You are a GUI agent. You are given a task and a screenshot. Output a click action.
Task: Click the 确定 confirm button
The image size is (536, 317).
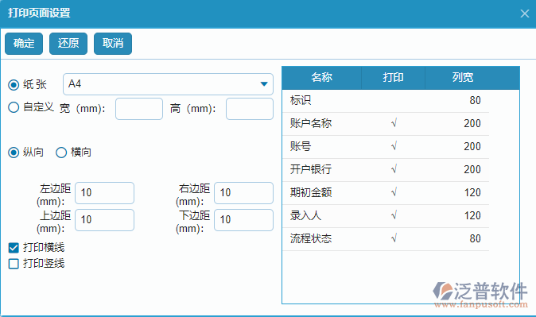point(24,44)
